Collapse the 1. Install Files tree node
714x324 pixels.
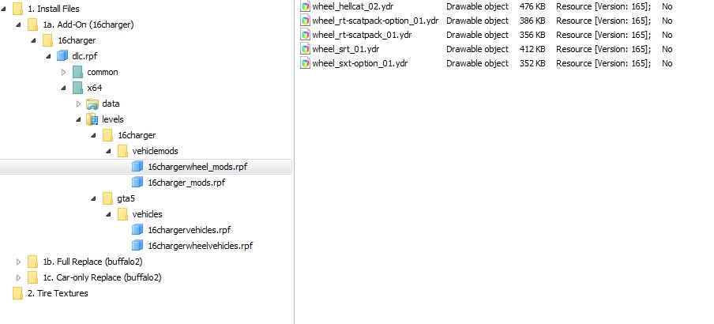coord(4,9)
